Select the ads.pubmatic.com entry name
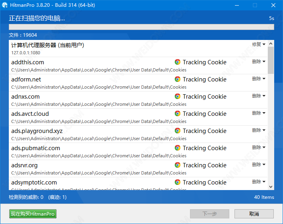 tap(36, 148)
